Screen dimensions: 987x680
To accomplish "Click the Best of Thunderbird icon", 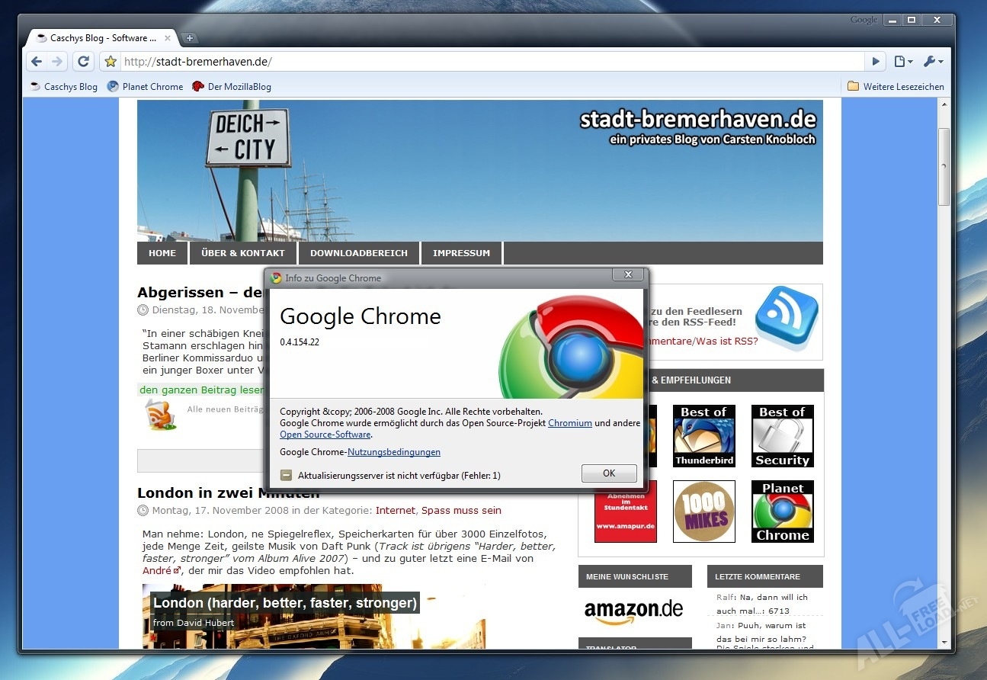I will [703, 435].
